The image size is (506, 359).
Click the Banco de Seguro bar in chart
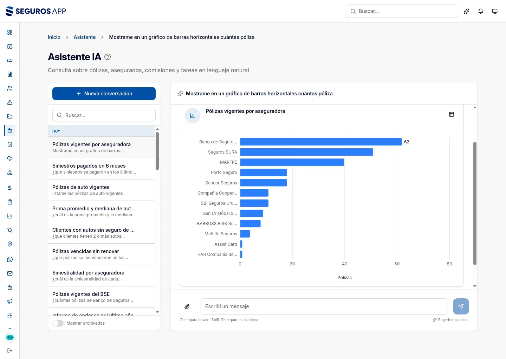tap(321, 142)
